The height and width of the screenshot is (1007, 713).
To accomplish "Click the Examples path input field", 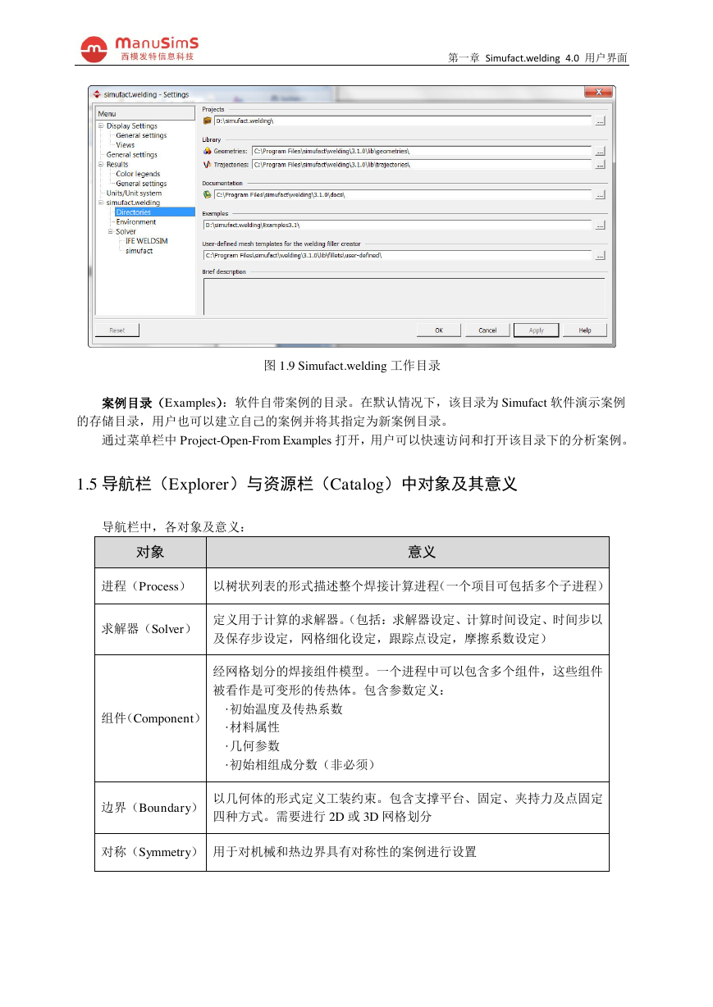I will click(397, 225).
